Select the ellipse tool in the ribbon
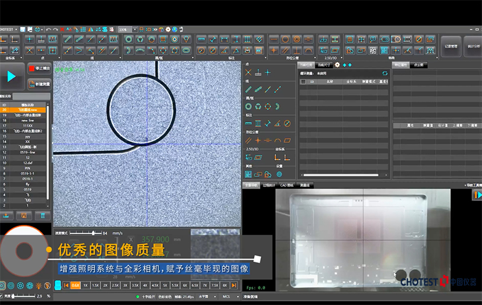 186,50
